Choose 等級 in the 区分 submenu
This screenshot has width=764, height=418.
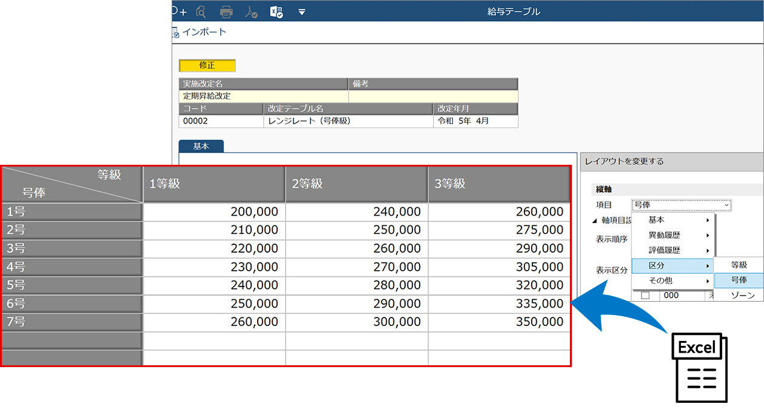739,265
